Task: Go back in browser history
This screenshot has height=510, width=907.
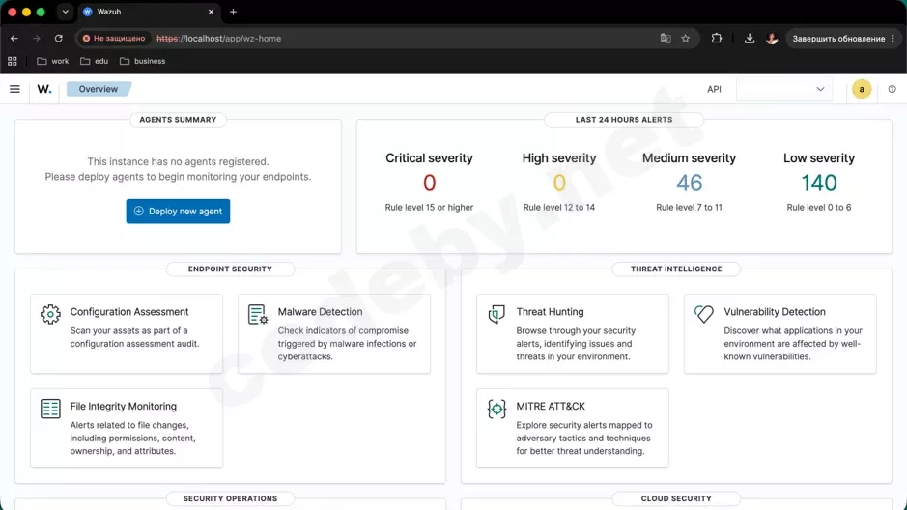Action: pos(14,39)
